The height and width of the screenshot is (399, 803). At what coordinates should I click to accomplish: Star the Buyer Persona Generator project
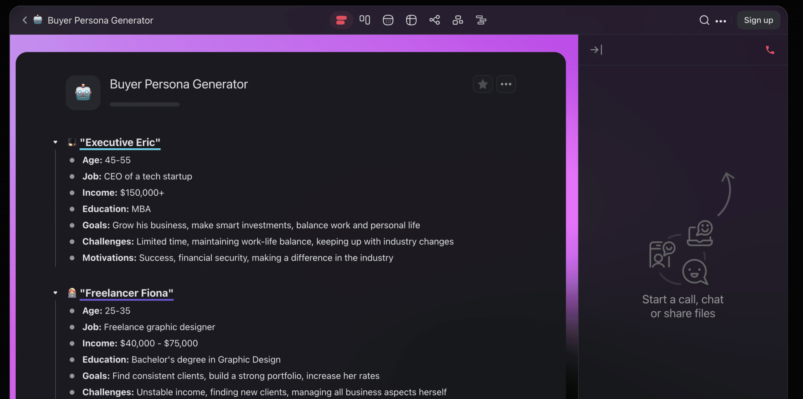[x=483, y=84]
